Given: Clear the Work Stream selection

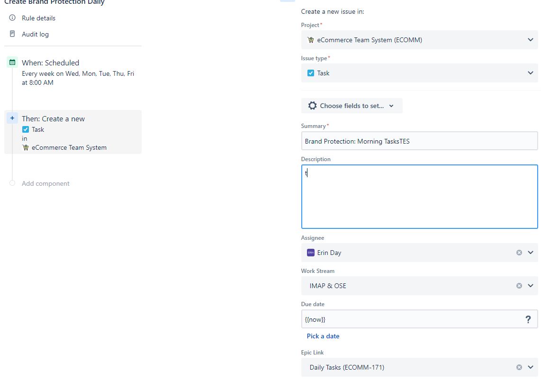Looking at the screenshot, I should pos(519,286).
